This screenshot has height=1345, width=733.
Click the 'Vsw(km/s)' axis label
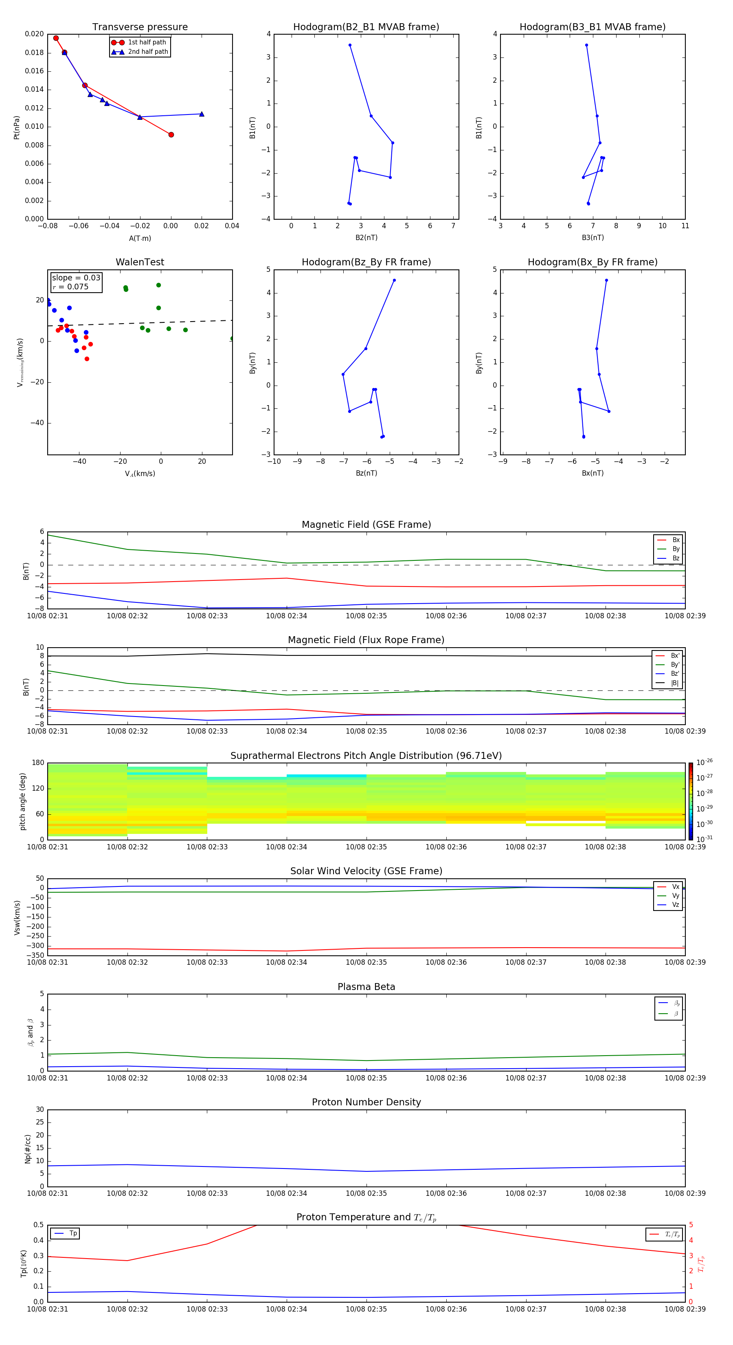17,917
